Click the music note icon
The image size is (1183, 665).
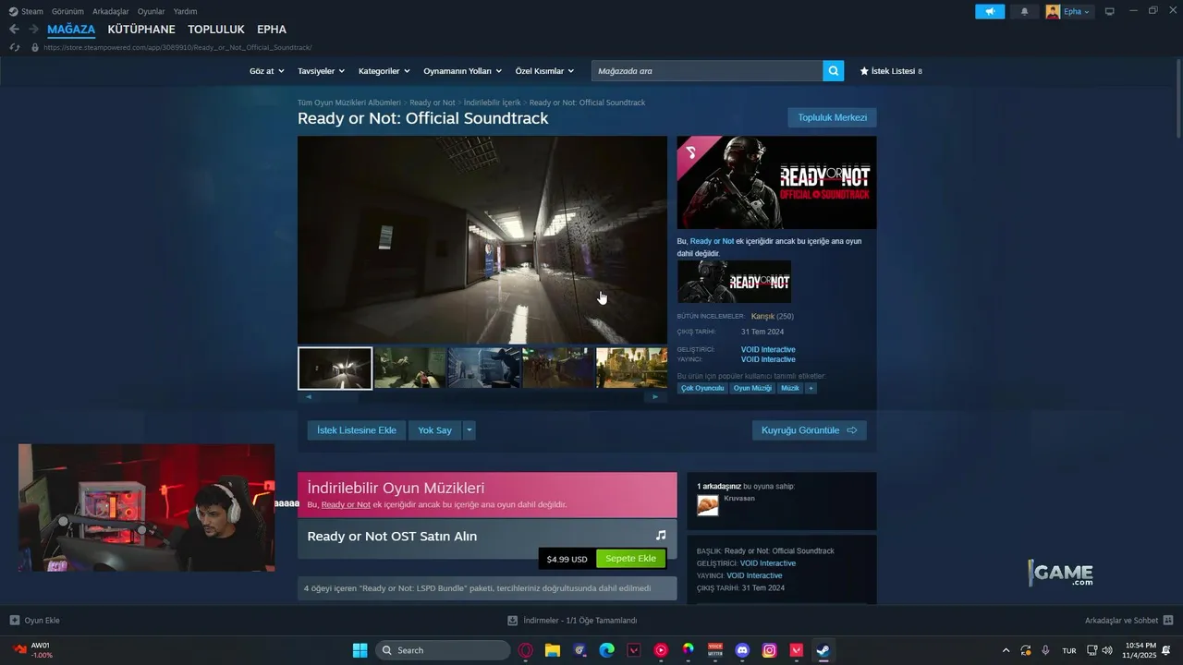click(x=661, y=536)
